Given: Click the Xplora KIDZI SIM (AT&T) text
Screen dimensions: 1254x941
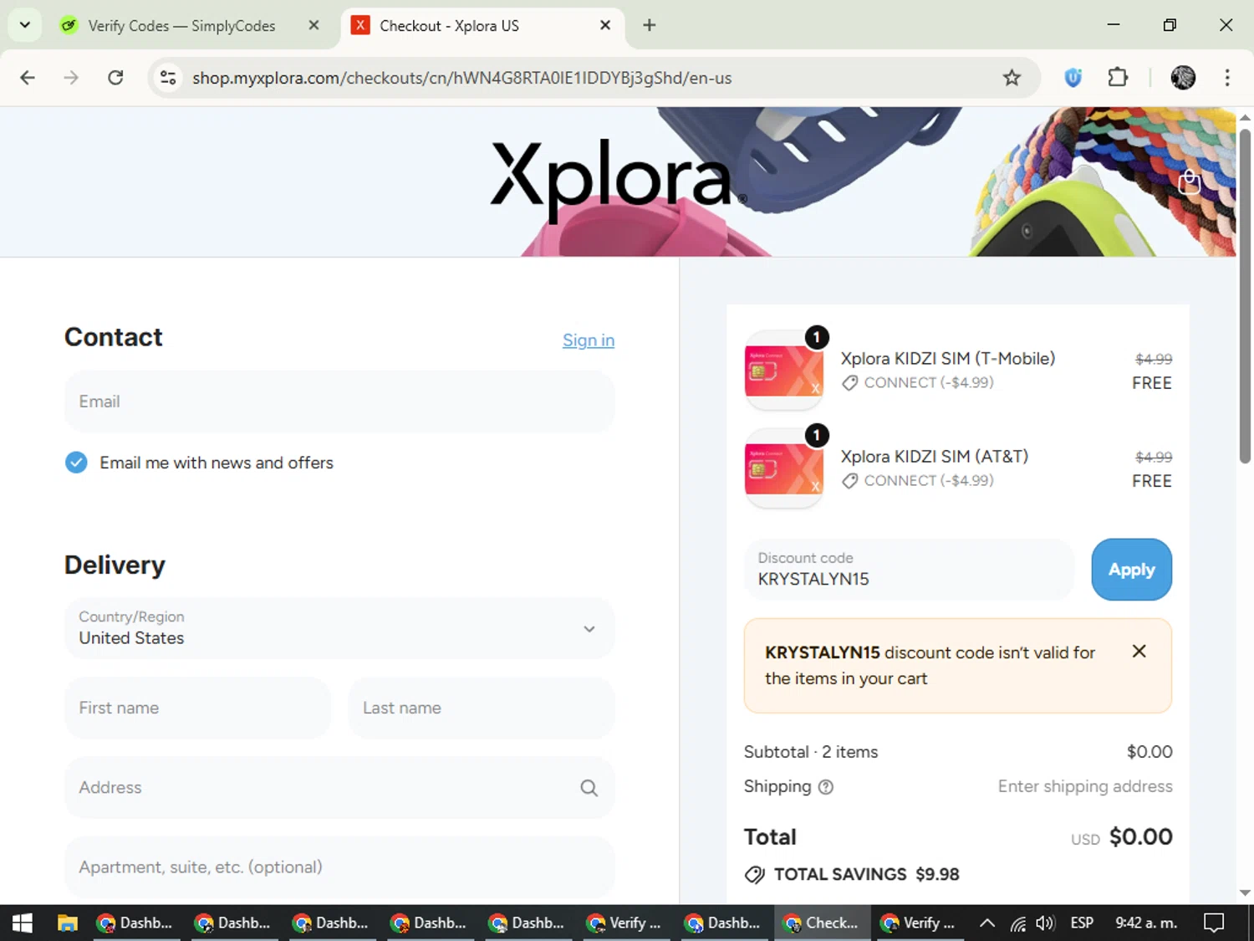Looking at the screenshot, I should tap(935, 457).
